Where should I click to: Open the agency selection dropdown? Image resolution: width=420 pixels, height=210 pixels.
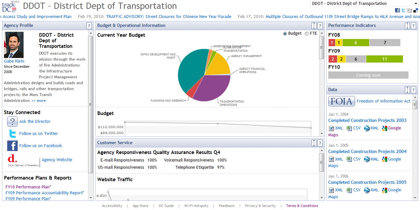pos(365,4)
